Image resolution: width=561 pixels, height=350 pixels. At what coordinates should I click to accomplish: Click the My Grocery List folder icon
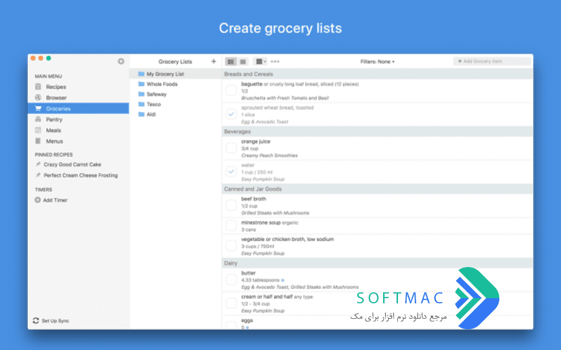coord(142,74)
